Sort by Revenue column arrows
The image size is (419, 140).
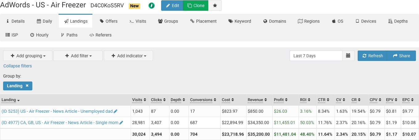point(266,100)
